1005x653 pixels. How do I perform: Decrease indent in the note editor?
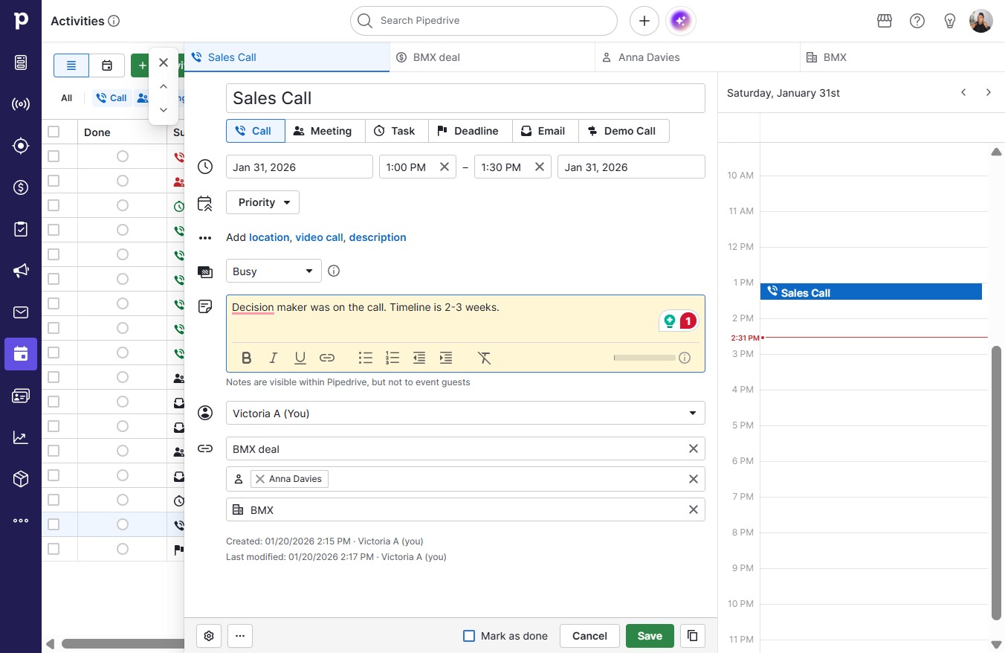tap(419, 358)
